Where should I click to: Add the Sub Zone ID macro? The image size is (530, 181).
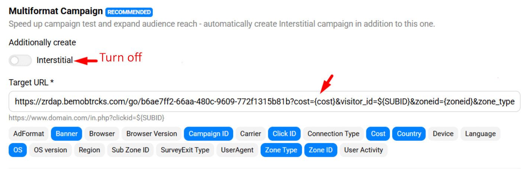(130, 150)
